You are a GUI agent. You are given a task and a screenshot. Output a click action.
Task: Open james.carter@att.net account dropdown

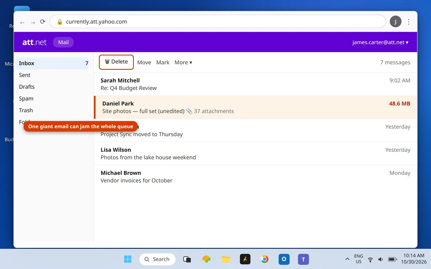point(380,42)
